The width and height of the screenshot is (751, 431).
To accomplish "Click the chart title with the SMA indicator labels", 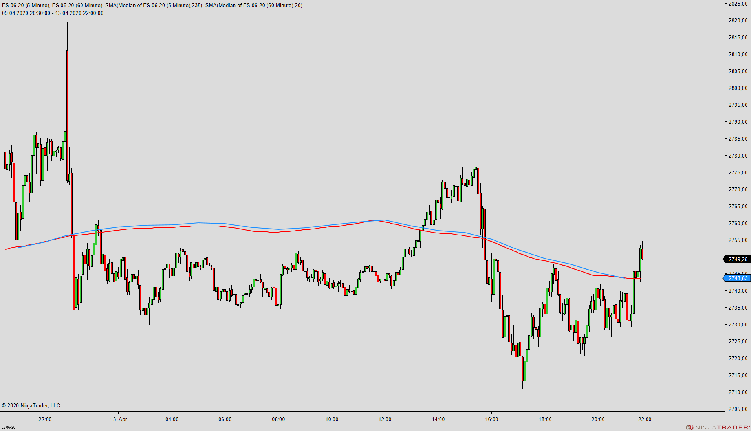I will (152, 6).
